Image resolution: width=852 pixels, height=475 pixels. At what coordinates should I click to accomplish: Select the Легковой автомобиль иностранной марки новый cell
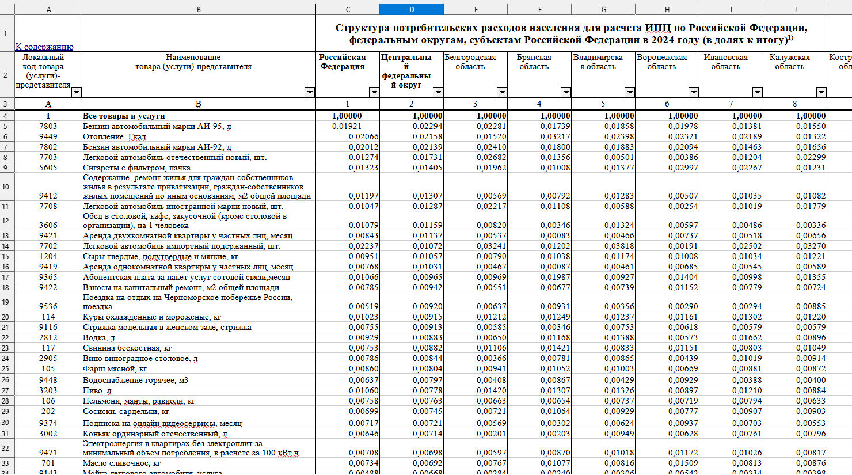tap(199, 206)
